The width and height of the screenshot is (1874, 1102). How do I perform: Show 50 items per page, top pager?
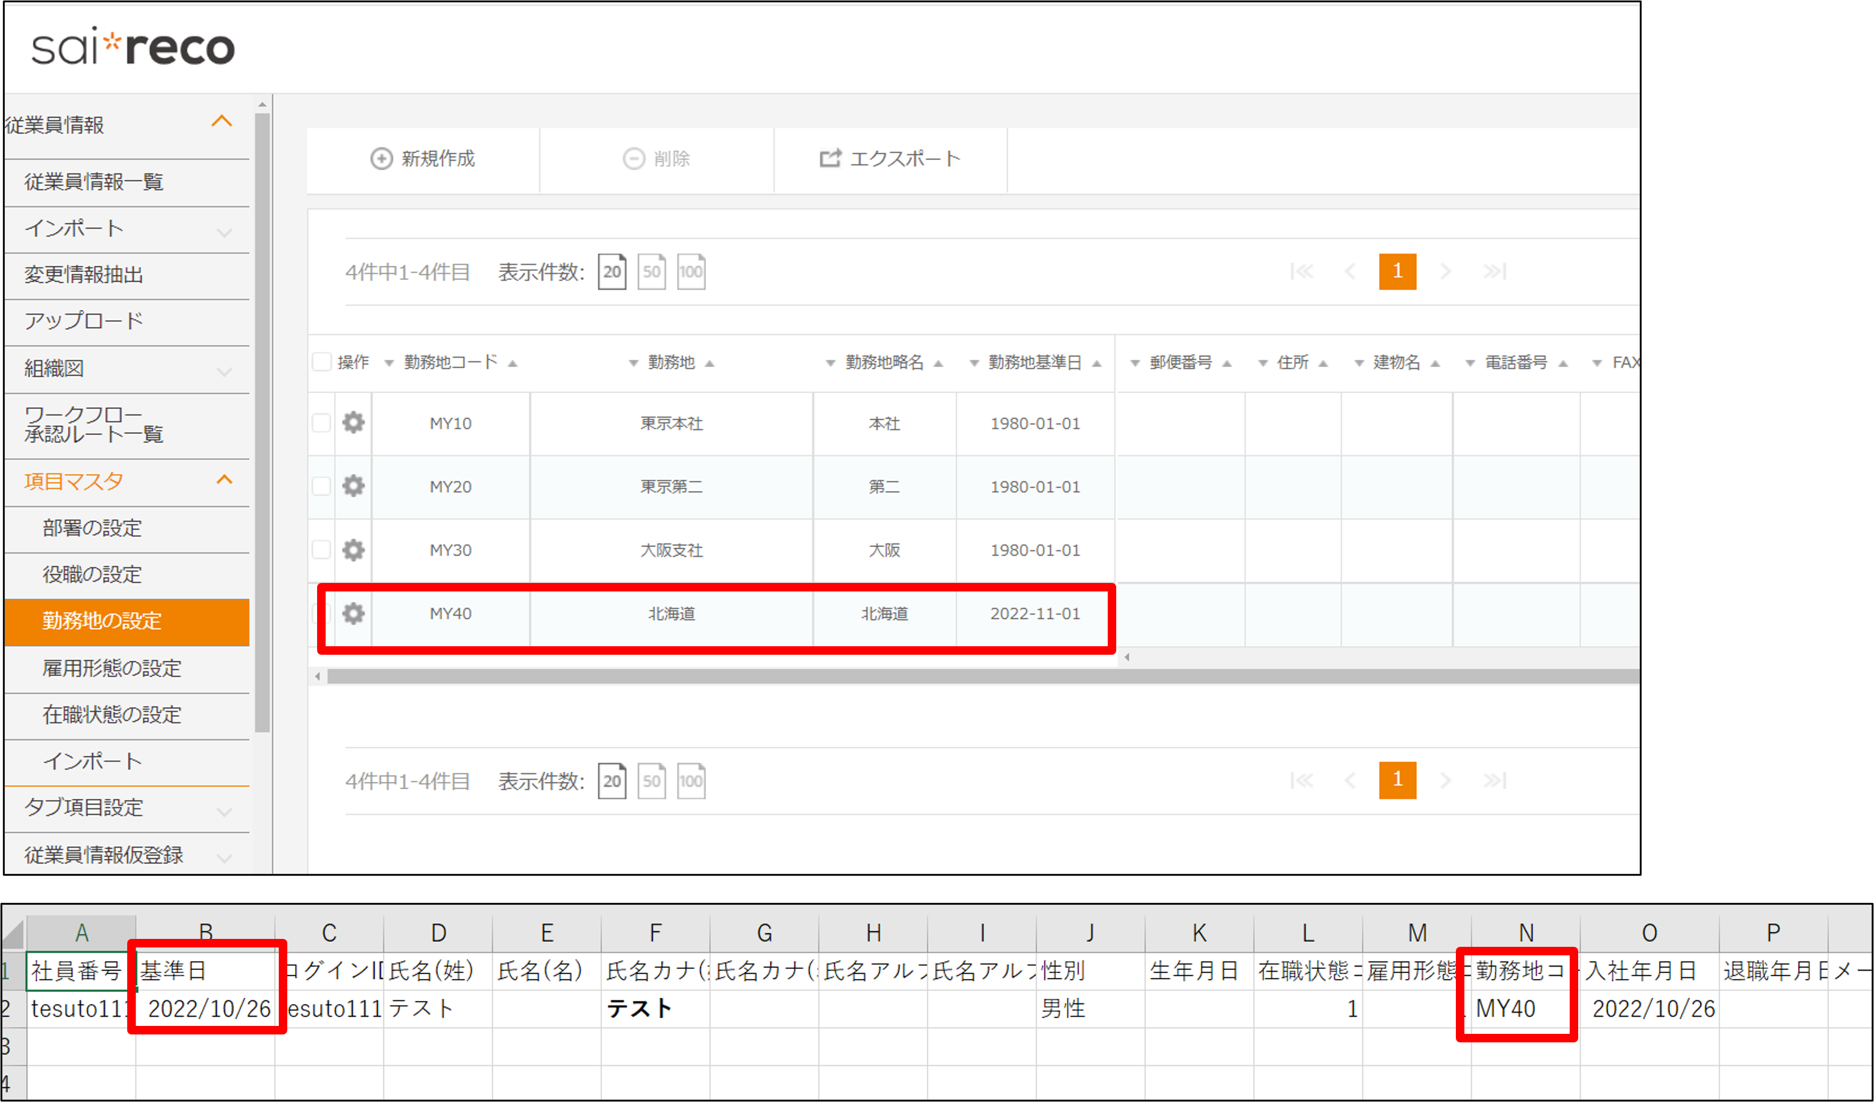point(651,271)
